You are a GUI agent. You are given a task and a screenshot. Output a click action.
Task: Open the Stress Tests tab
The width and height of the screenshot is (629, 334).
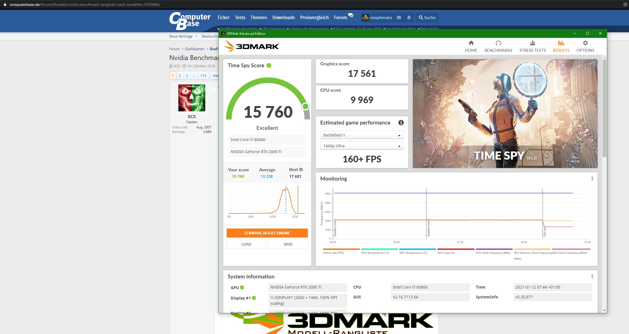tap(533, 46)
